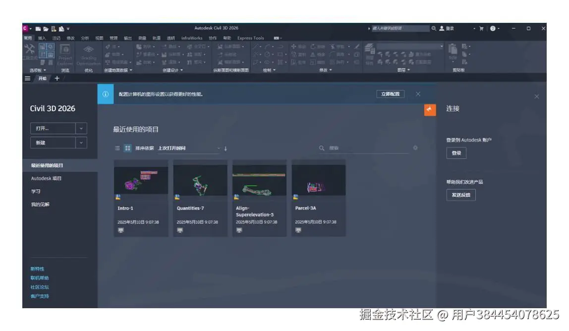569x331 pixels.
Task: Click the Paste icon in the Clipboard panel
Action: coord(453,50)
